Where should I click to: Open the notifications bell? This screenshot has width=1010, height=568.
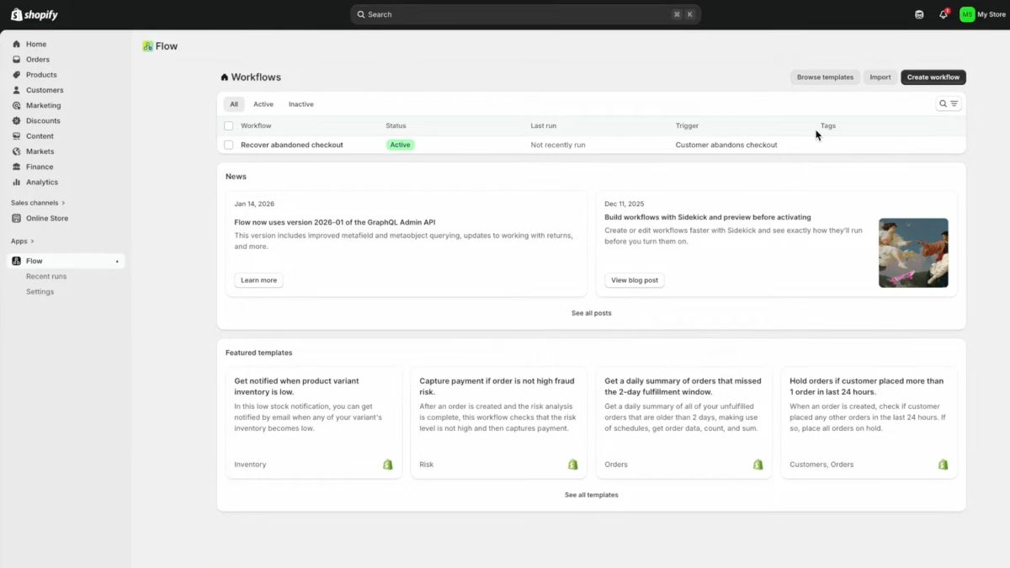coord(944,14)
